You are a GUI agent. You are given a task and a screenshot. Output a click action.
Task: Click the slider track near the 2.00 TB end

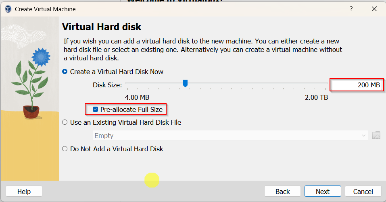click(x=321, y=84)
